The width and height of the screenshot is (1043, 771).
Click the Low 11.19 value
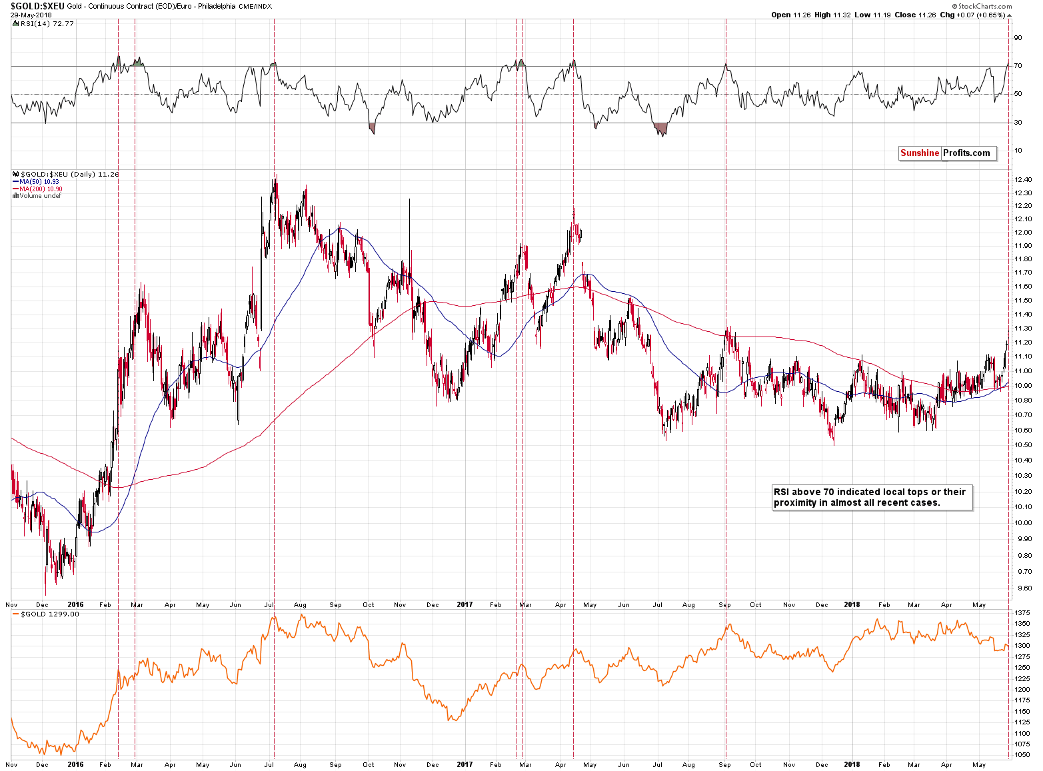click(x=872, y=15)
